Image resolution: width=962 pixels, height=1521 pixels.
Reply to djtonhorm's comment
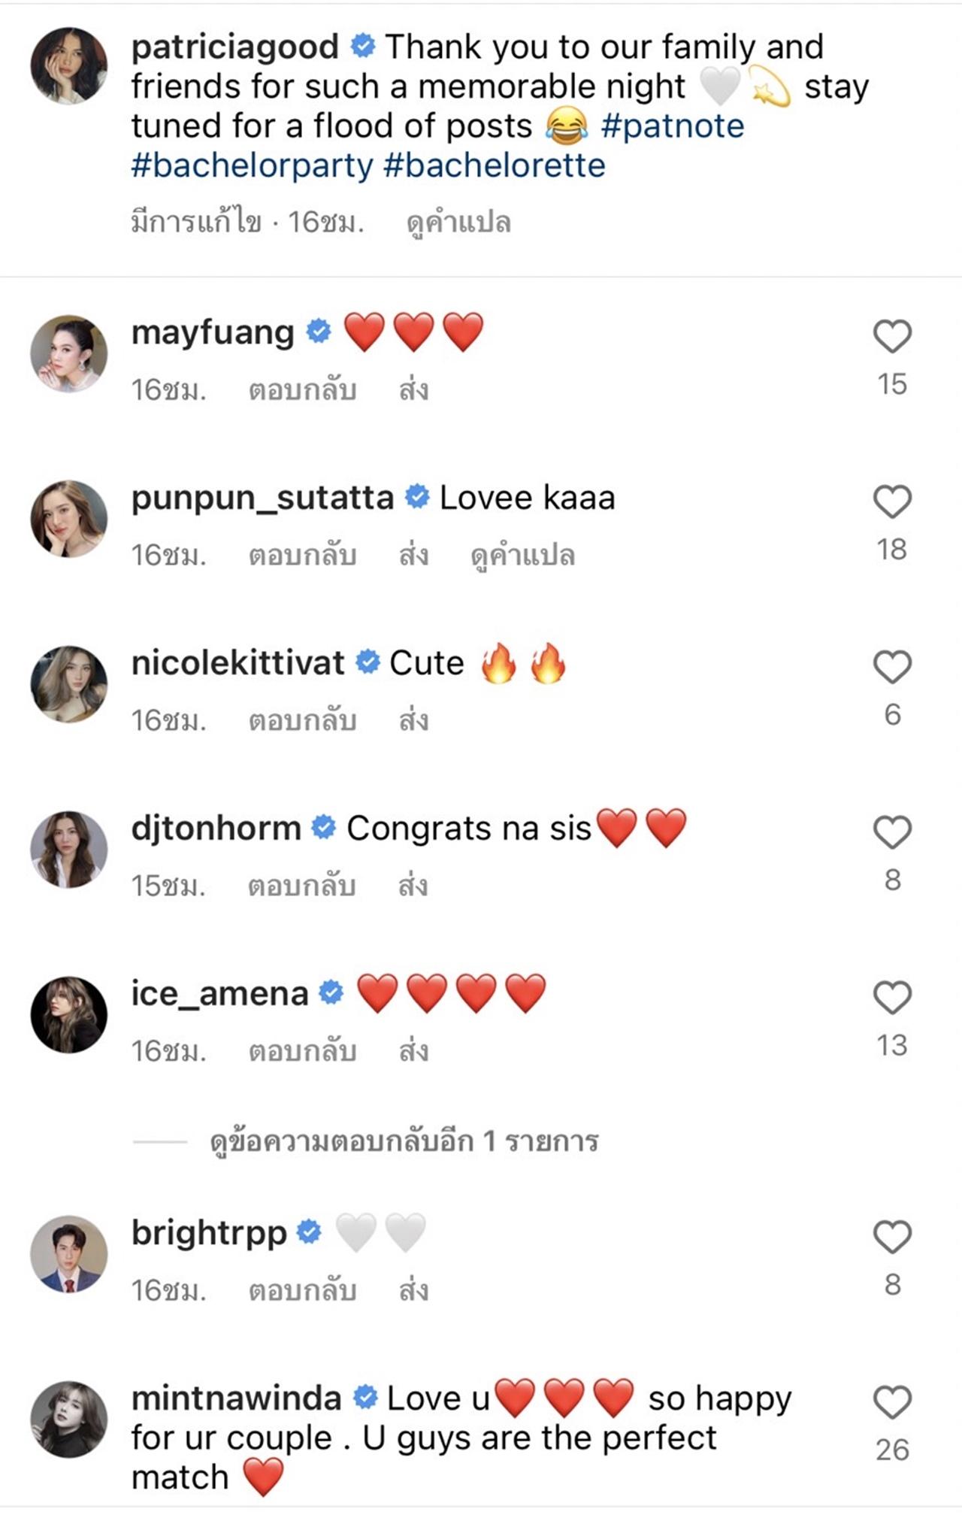point(301,886)
